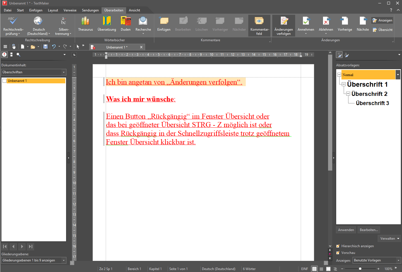402x272 pixels.
Task: Collapse Normal style tree node
Action: pyautogui.click(x=339, y=75)
